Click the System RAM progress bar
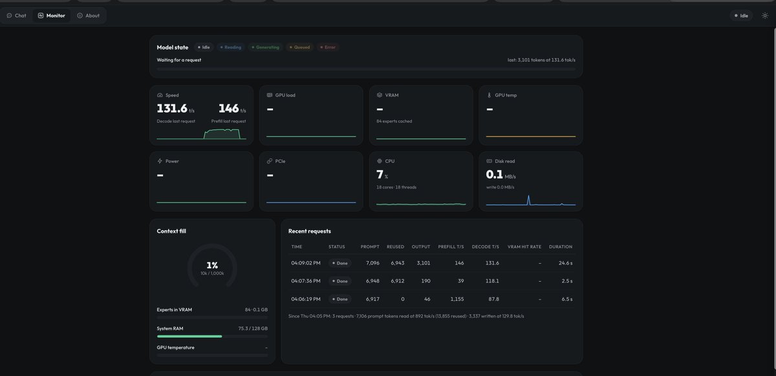The height and width of the screenshot is (376, 776). point(212,337)
